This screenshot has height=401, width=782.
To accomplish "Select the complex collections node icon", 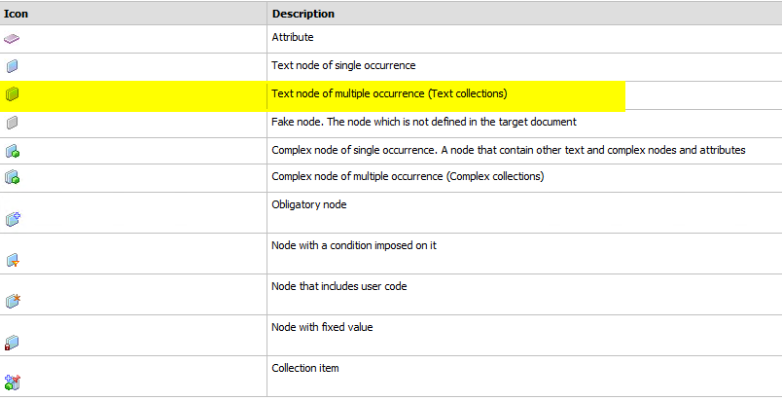I will [x=12, y=176].
